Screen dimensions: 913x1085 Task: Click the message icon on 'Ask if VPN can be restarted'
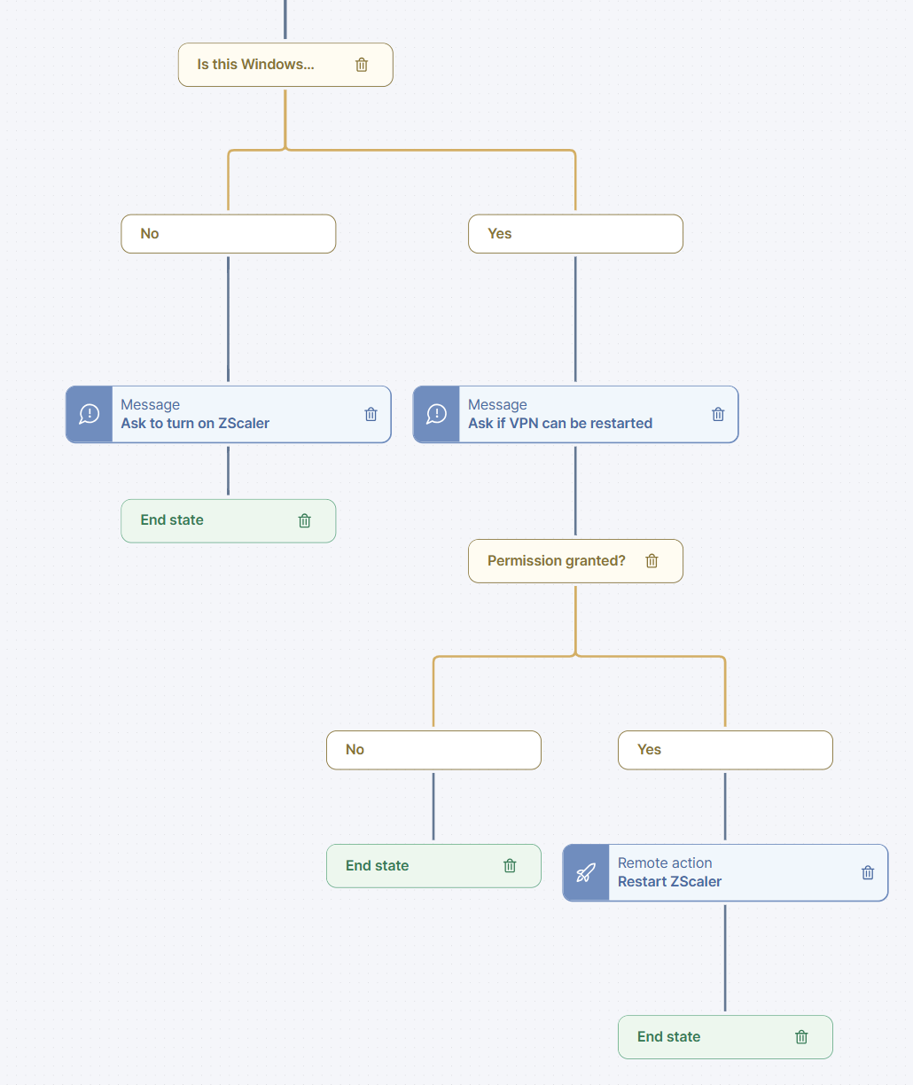pos(437,414)
